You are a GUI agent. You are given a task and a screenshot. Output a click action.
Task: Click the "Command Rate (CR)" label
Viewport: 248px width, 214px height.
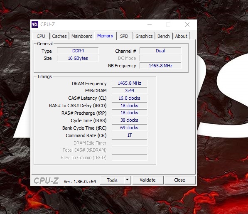point(86,135)
